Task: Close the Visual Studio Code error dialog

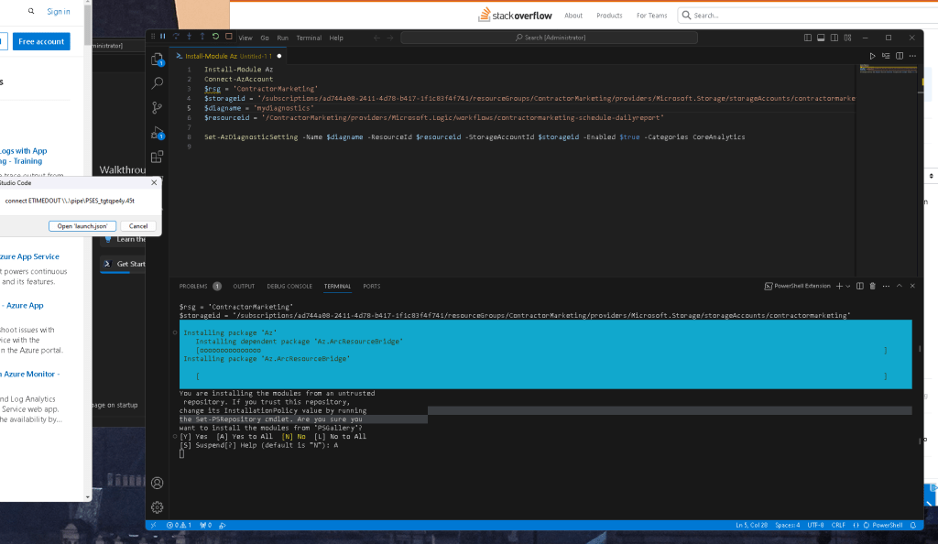Action: 154,182
